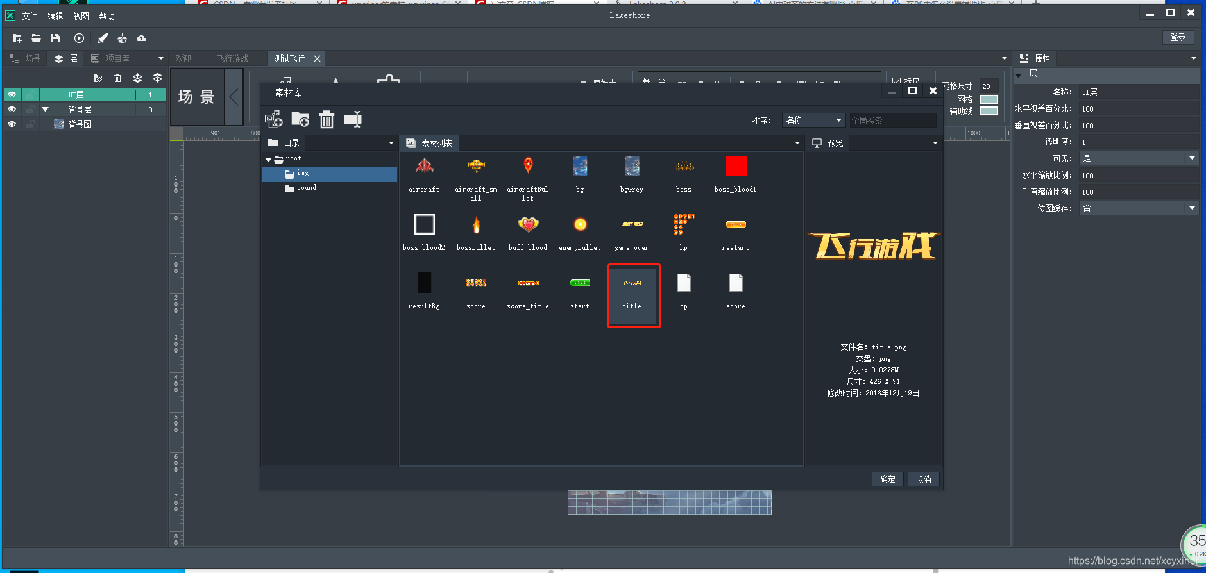1206x573 pixels.
Task: Toggle visibility of UI层 layer
Action: coord(12,95)
